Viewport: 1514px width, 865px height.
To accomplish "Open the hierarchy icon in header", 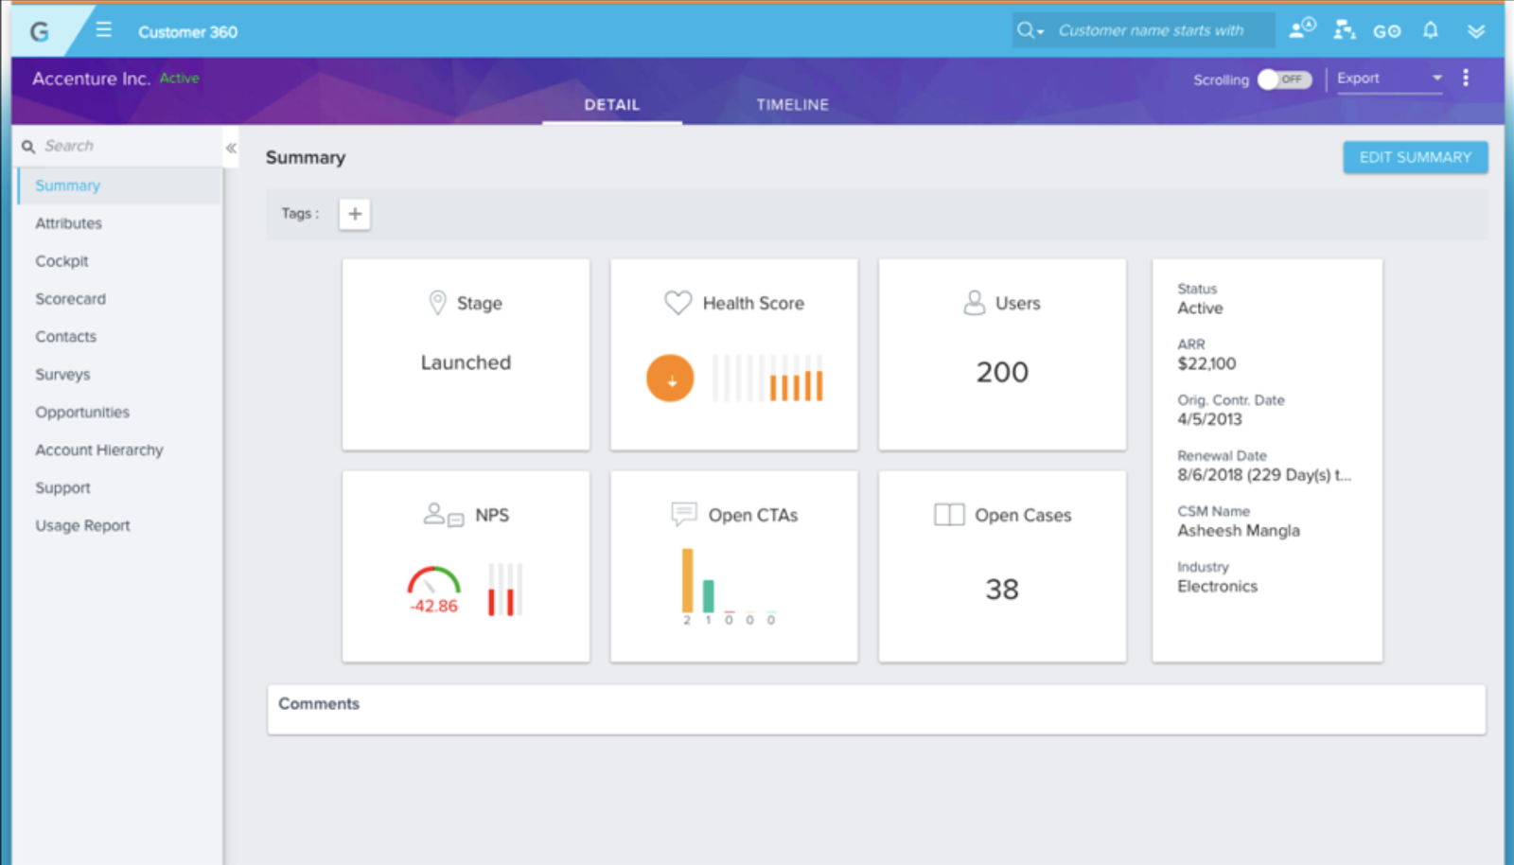I will pos(1344,30).
